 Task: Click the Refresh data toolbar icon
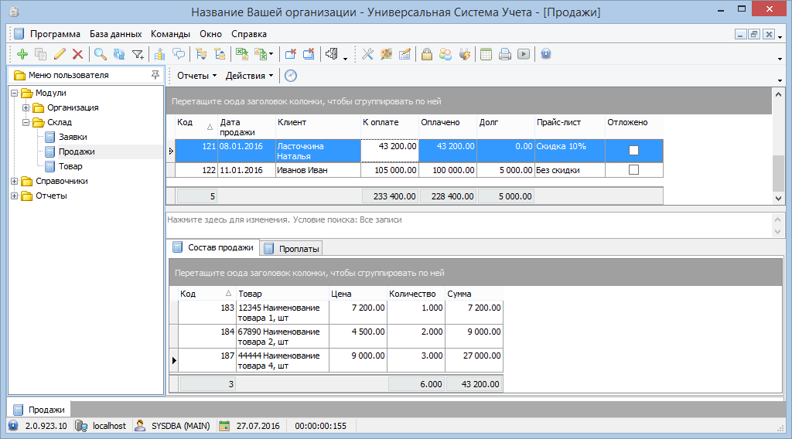pyautogui.click(x=119, y=54)
